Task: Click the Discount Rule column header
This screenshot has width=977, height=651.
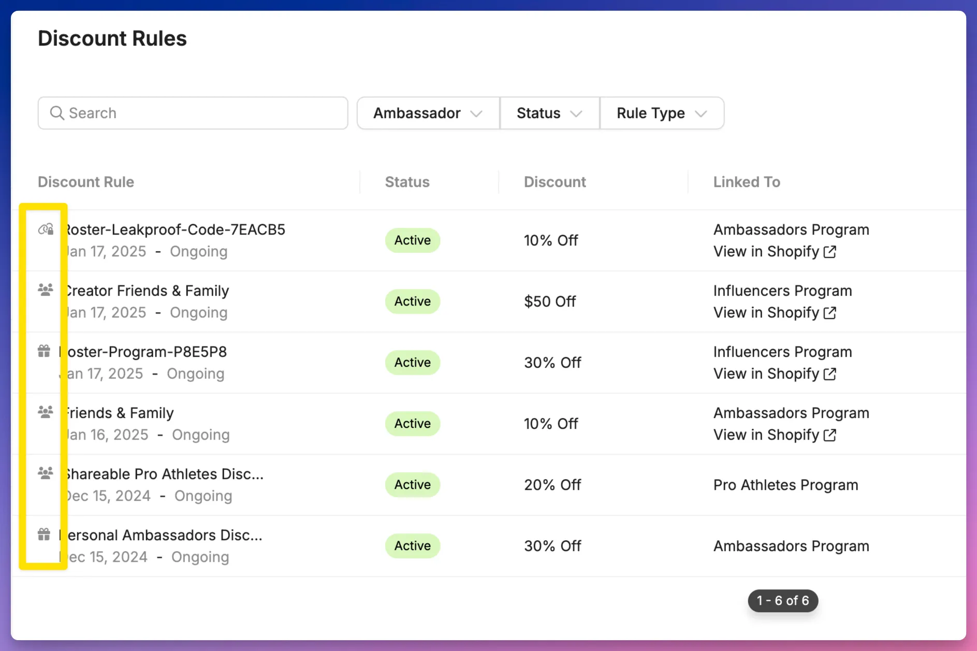Action: point(86,182)
